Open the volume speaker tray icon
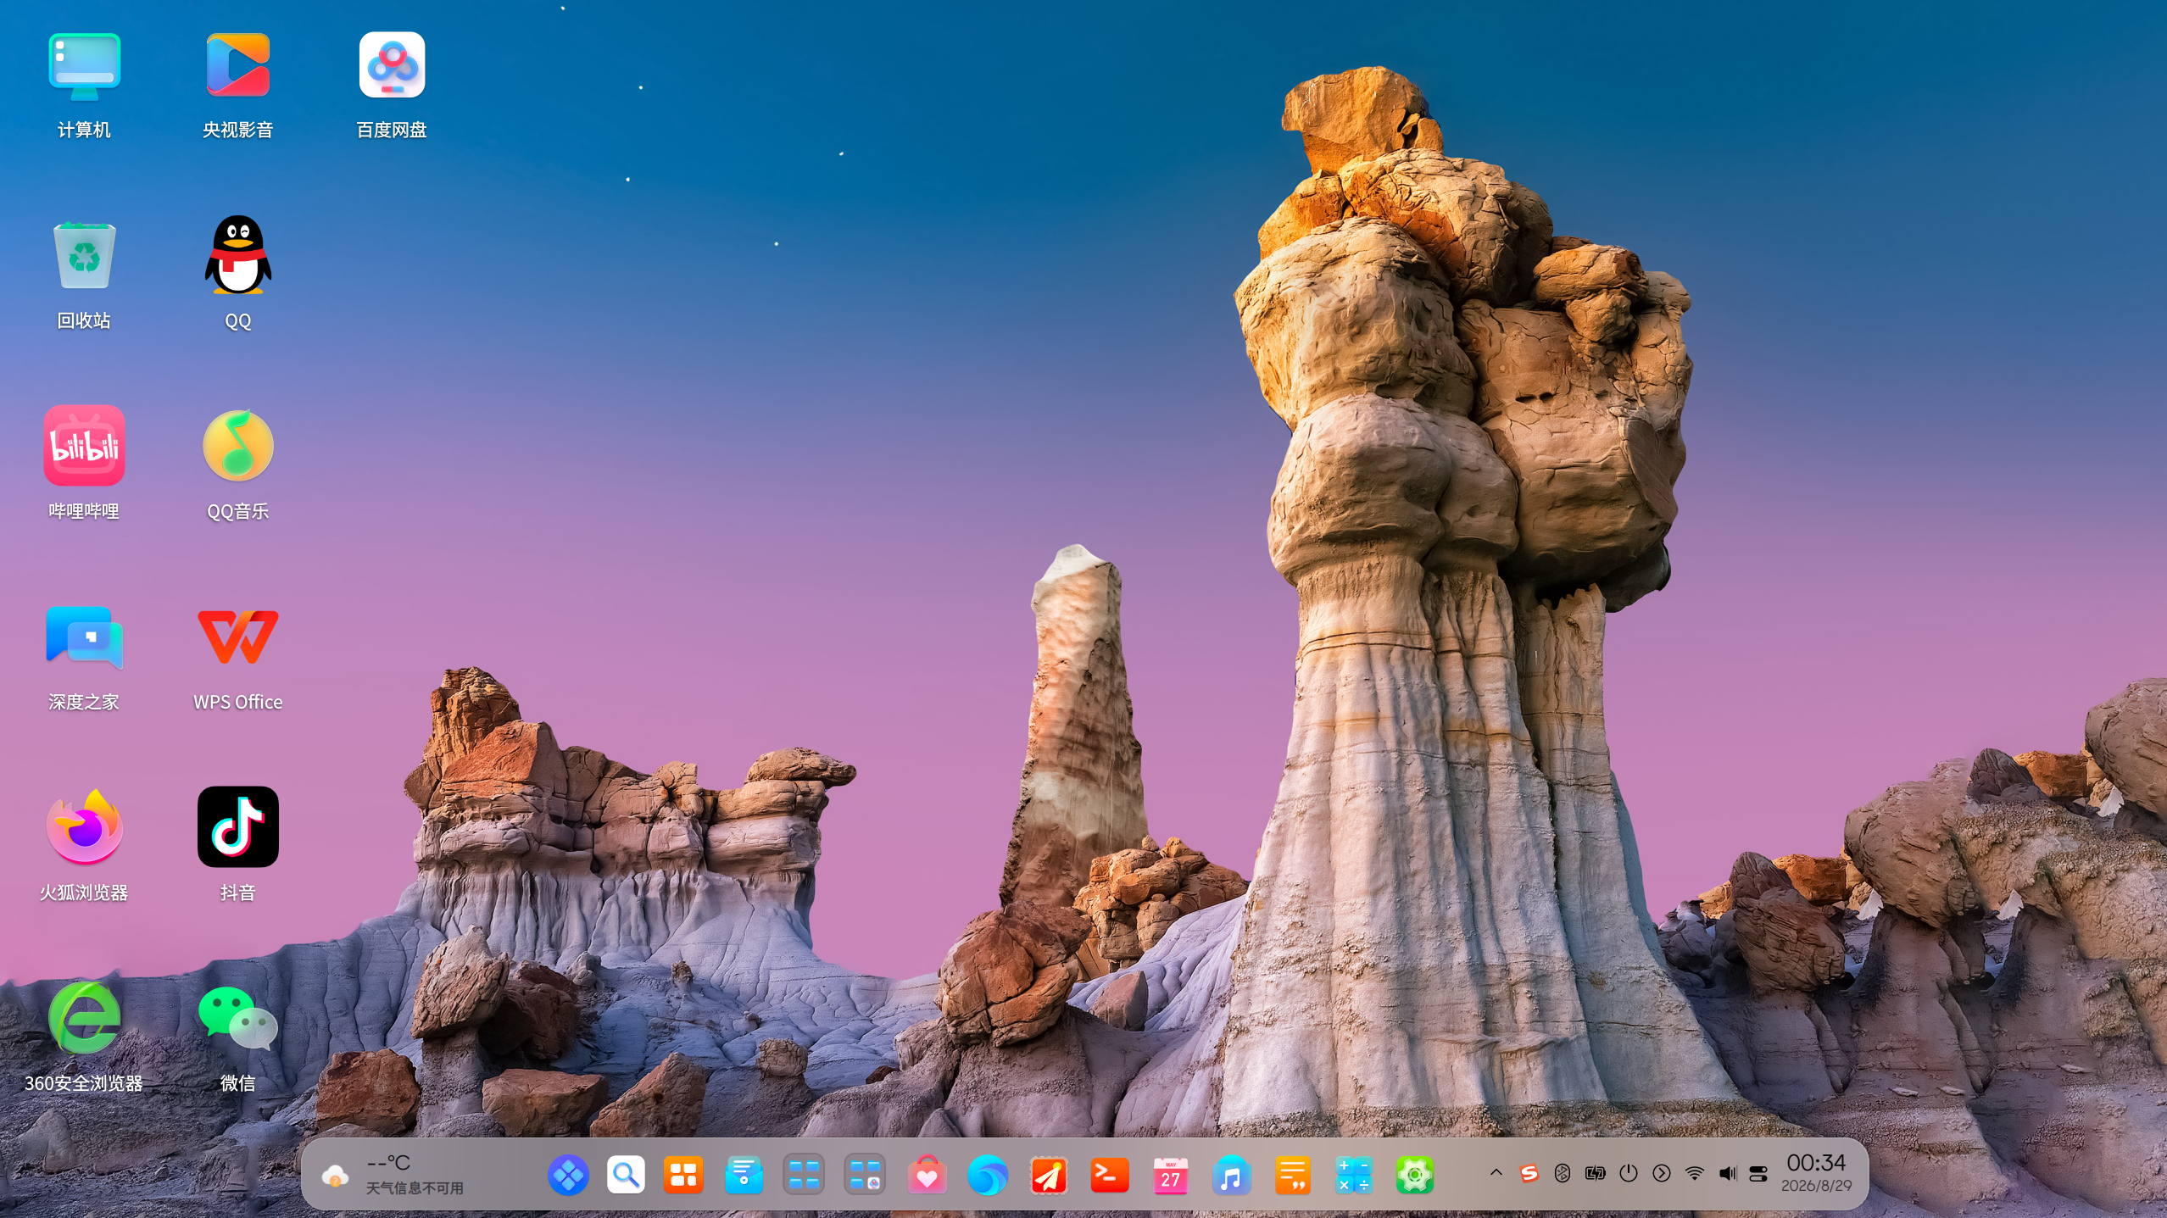This screenshot has height=1218, width=2167. [x=1728, y=1173]
